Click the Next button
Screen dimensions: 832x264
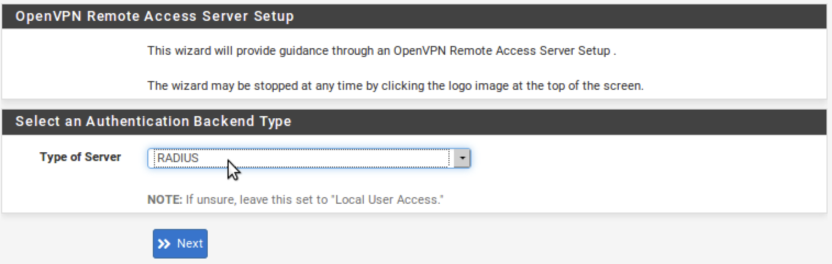pos(180,244)
